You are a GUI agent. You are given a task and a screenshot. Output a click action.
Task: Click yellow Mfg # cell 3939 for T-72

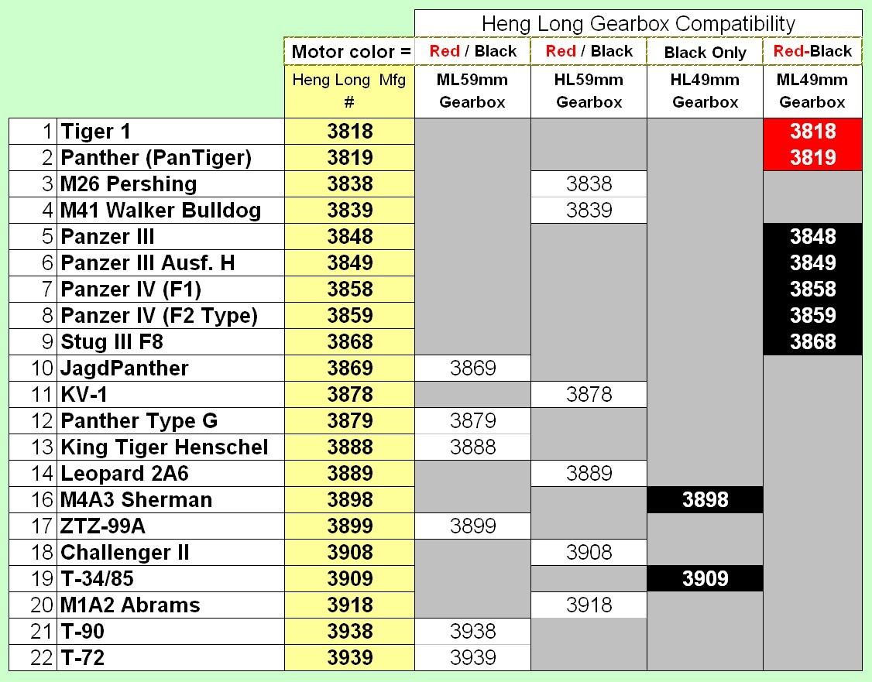click(x=349, y=657)
